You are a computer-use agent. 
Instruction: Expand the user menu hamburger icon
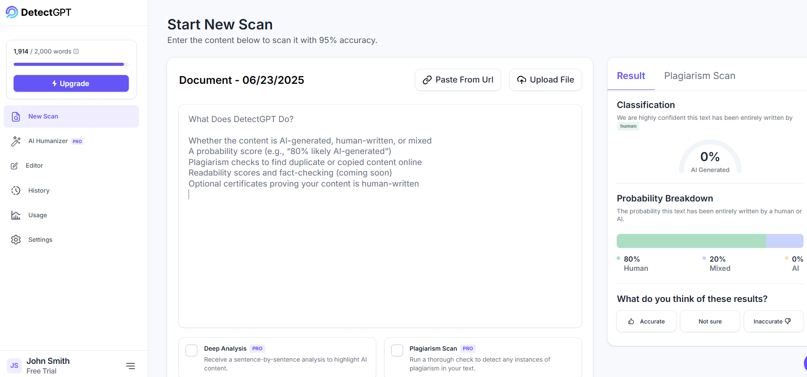tap(131, 366)
